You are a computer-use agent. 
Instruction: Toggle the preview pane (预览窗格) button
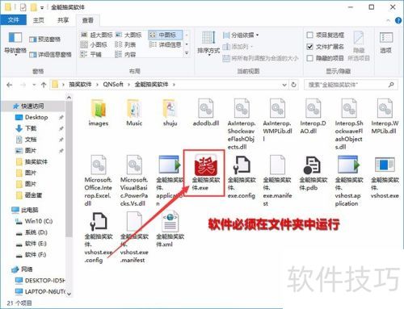pyautogui.click(x=44, y=40)
